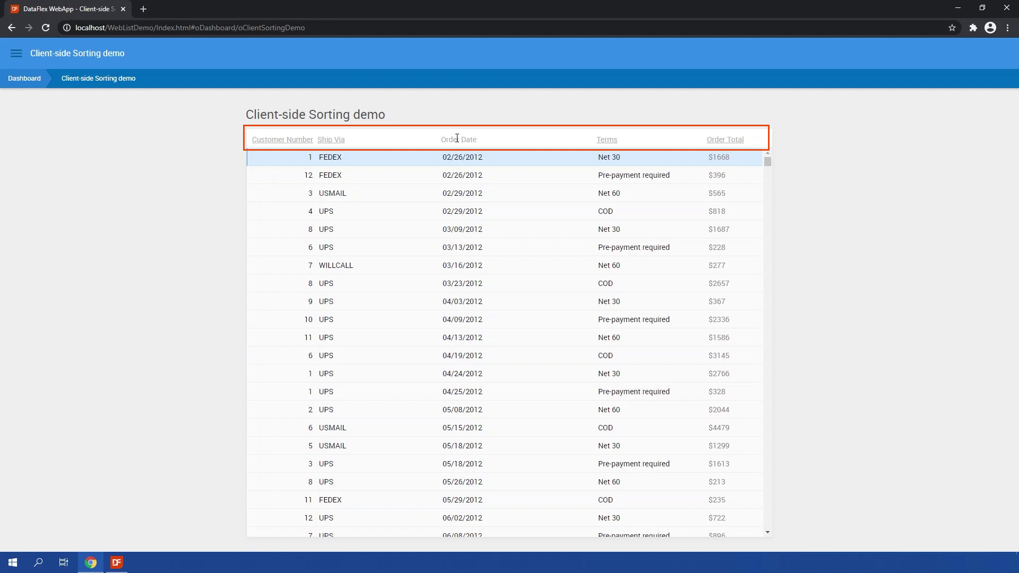
Task: Click the browser address bar URL
Action: [x=190, y=28]
